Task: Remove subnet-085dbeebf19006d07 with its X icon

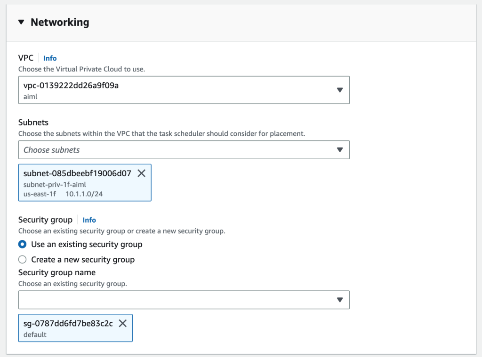Action: (x=141, y=173)
